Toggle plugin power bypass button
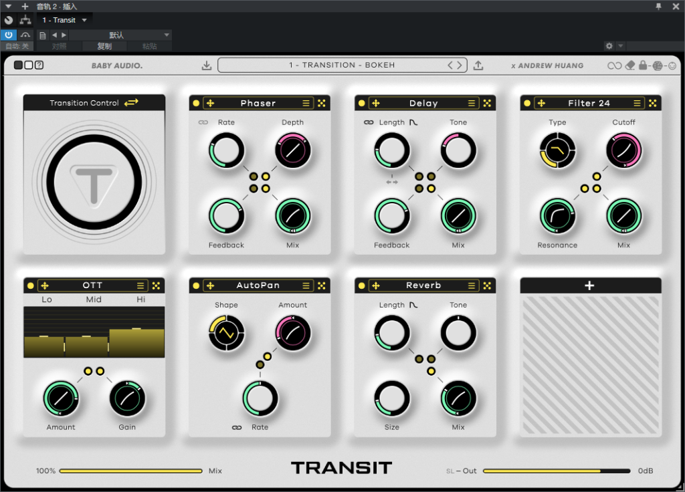 (8, 35)
